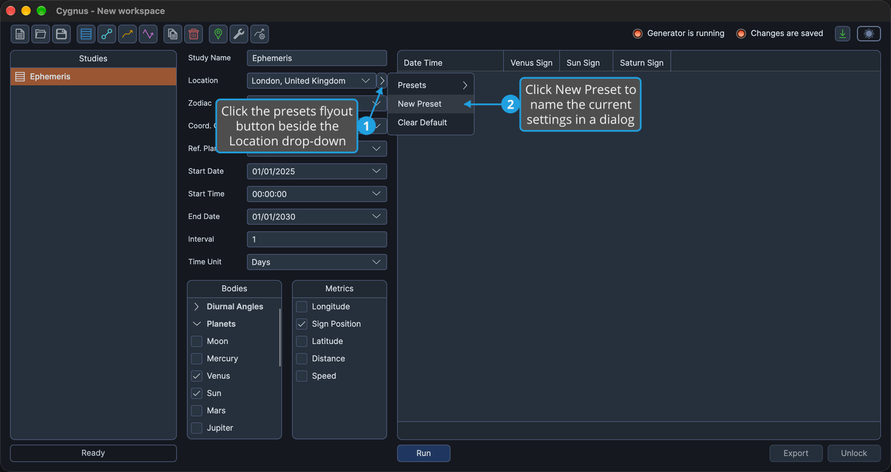Collapse the Planets group
891x472 pixels.
coord(197,324)
